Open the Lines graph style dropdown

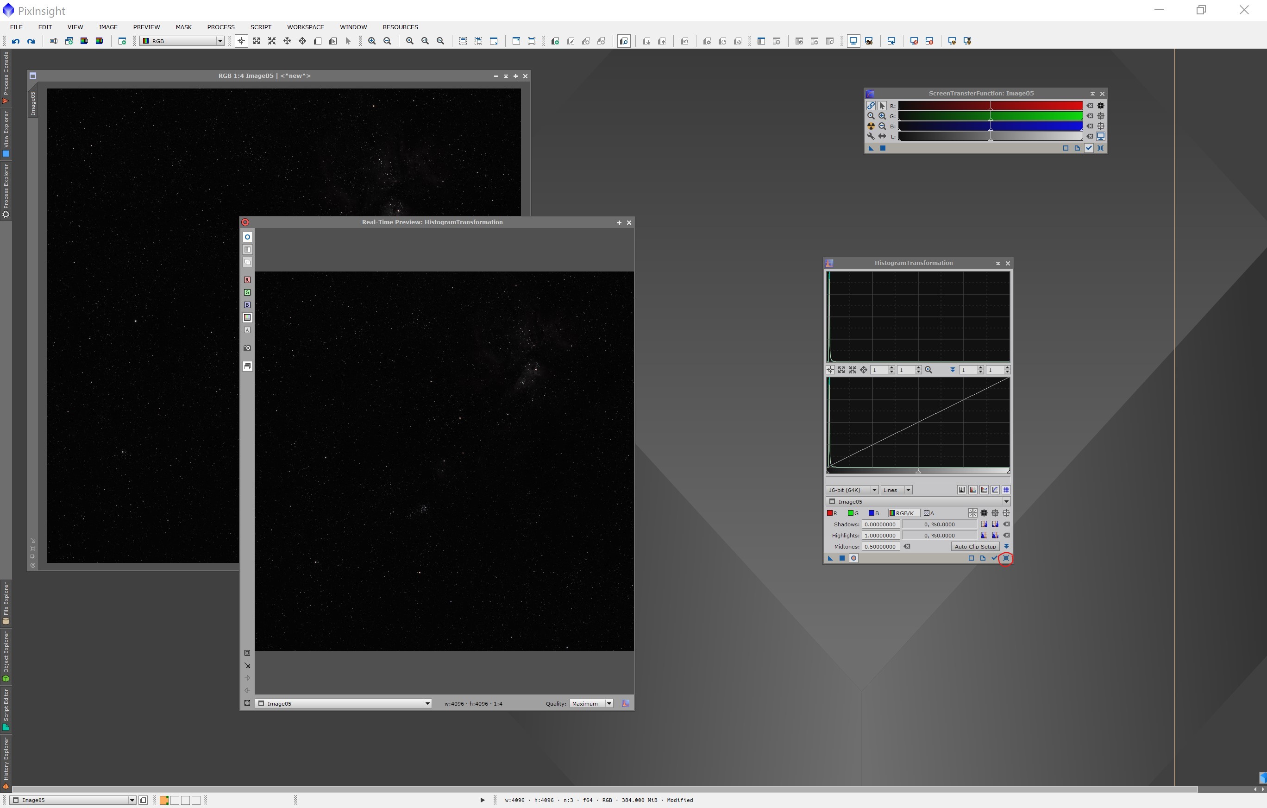pos(896,490)
